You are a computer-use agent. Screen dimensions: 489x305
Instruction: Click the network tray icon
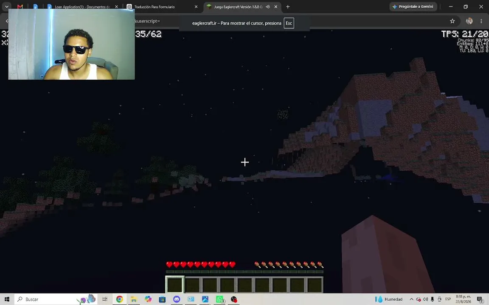439,299
